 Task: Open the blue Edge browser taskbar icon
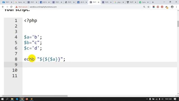[17, 99]
